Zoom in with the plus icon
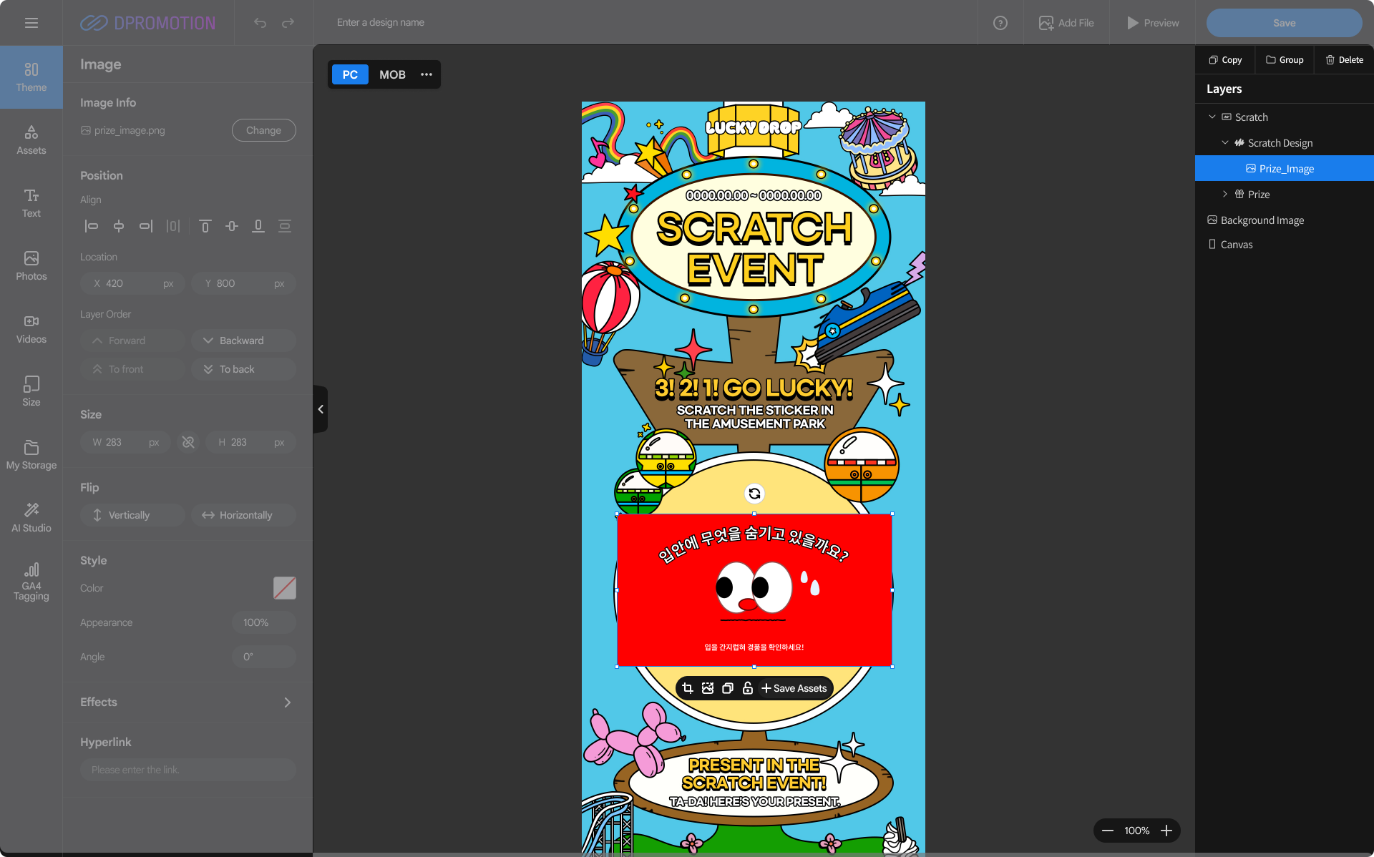1374x857 pixels. click(x=1166, y=831)
